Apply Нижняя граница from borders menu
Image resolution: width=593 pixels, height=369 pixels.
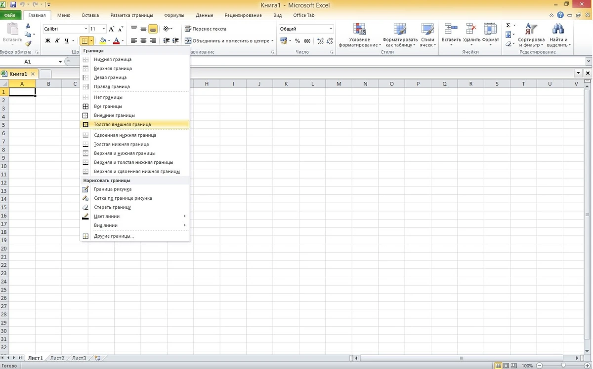[x=134, y=59]
